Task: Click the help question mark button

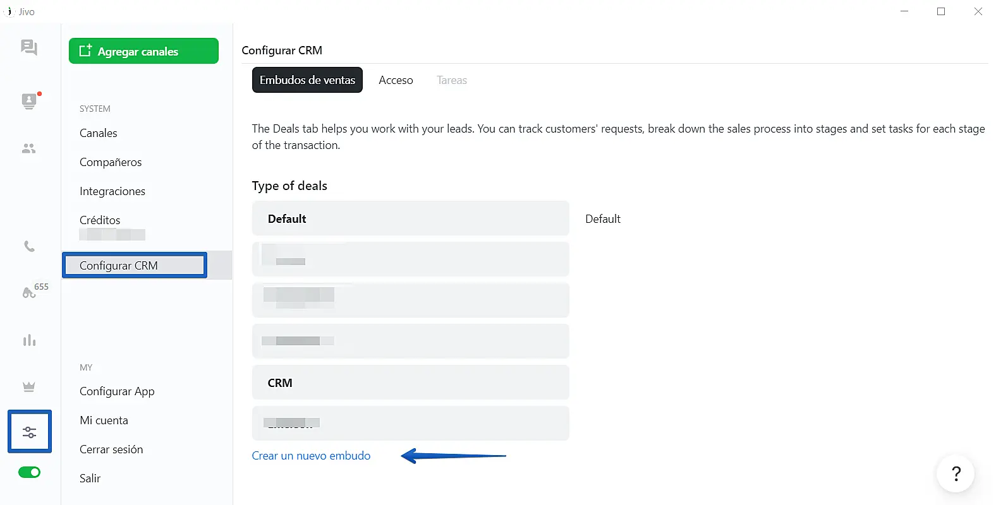Action: pyautogui.click(x=956, y=473)
